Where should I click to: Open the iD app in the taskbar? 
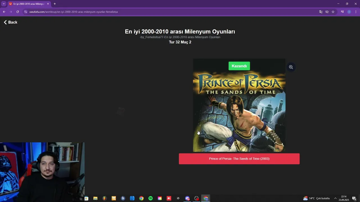click(x=178, y=198)
